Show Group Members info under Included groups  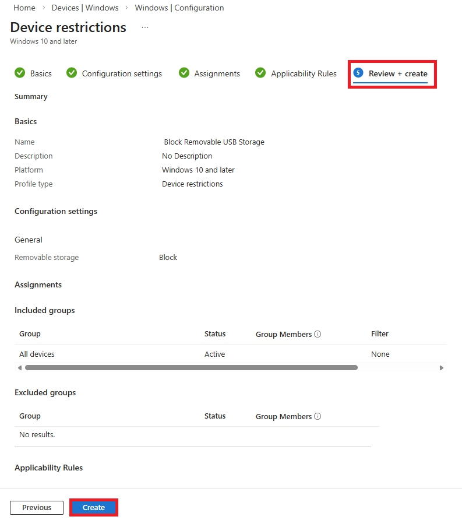(x=318, y=334)
